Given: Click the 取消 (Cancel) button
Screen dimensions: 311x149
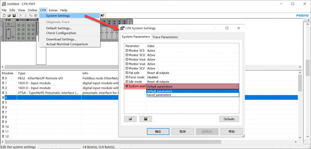Looking at the screenshot, I should click(183, 132).
